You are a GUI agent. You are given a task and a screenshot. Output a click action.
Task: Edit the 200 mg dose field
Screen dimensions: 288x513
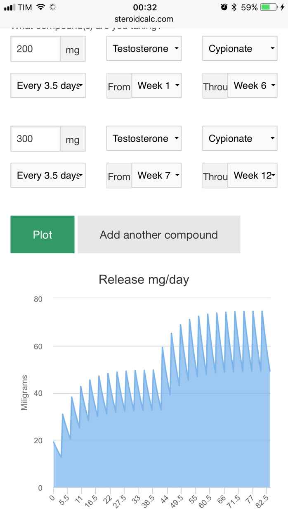[36, 49]
